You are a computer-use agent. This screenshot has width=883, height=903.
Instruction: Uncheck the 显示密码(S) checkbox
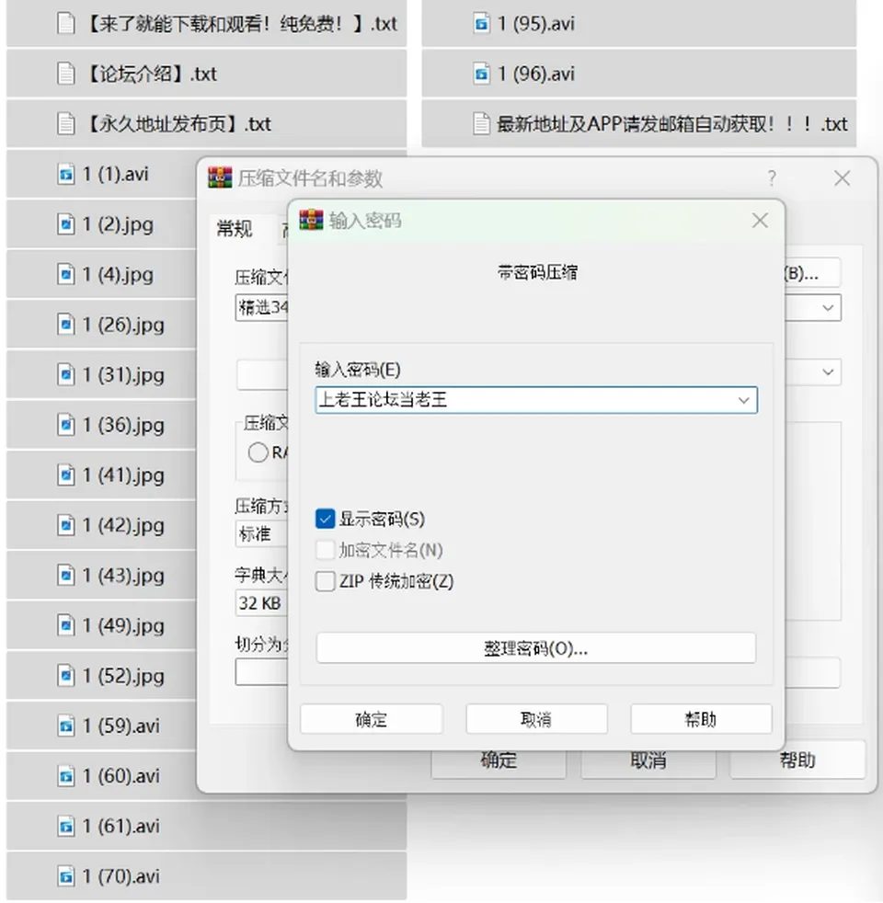tap(325, 519)
